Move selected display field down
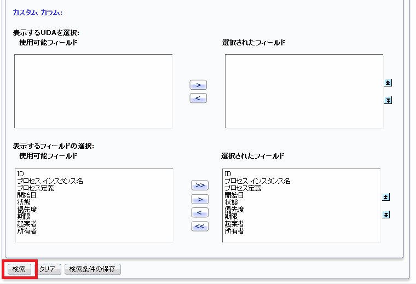This screenshot has height=284, width=416. click(x=386, y=215)
